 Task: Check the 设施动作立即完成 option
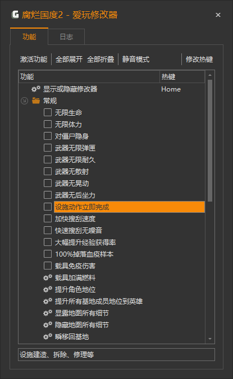[48, 207]
